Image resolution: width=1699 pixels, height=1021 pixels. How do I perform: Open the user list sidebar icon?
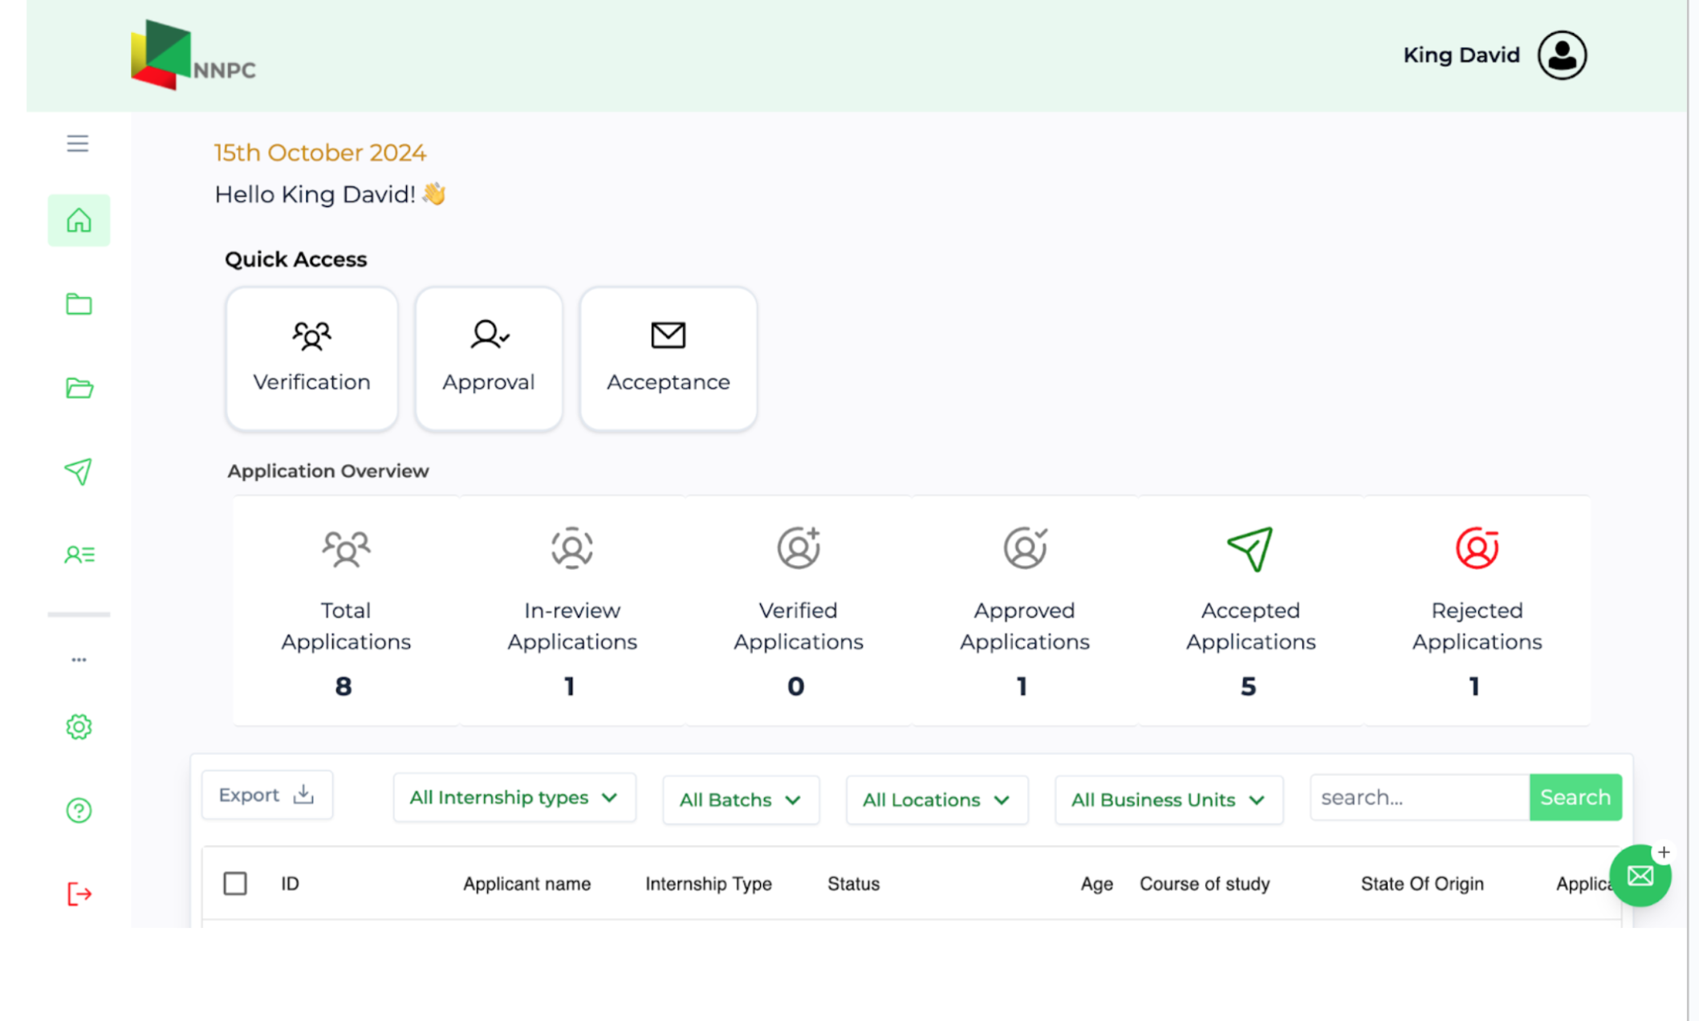point(79,555)
